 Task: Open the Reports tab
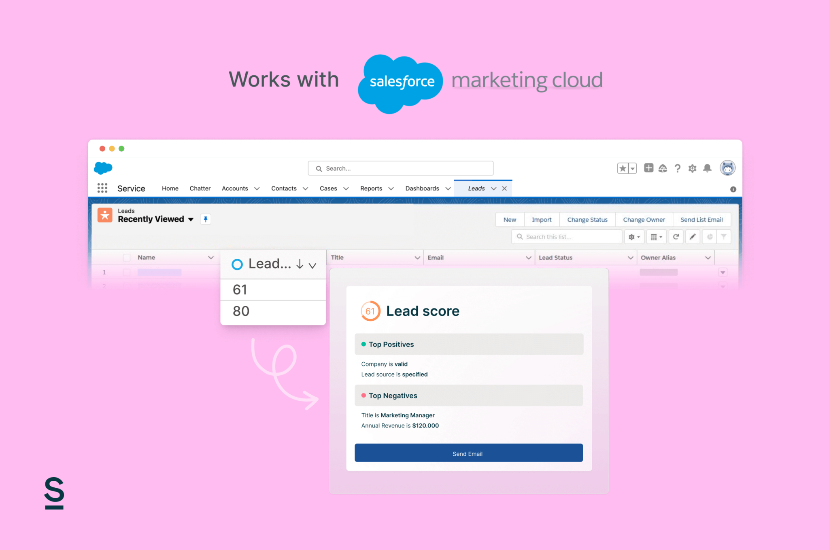(371, 188)
